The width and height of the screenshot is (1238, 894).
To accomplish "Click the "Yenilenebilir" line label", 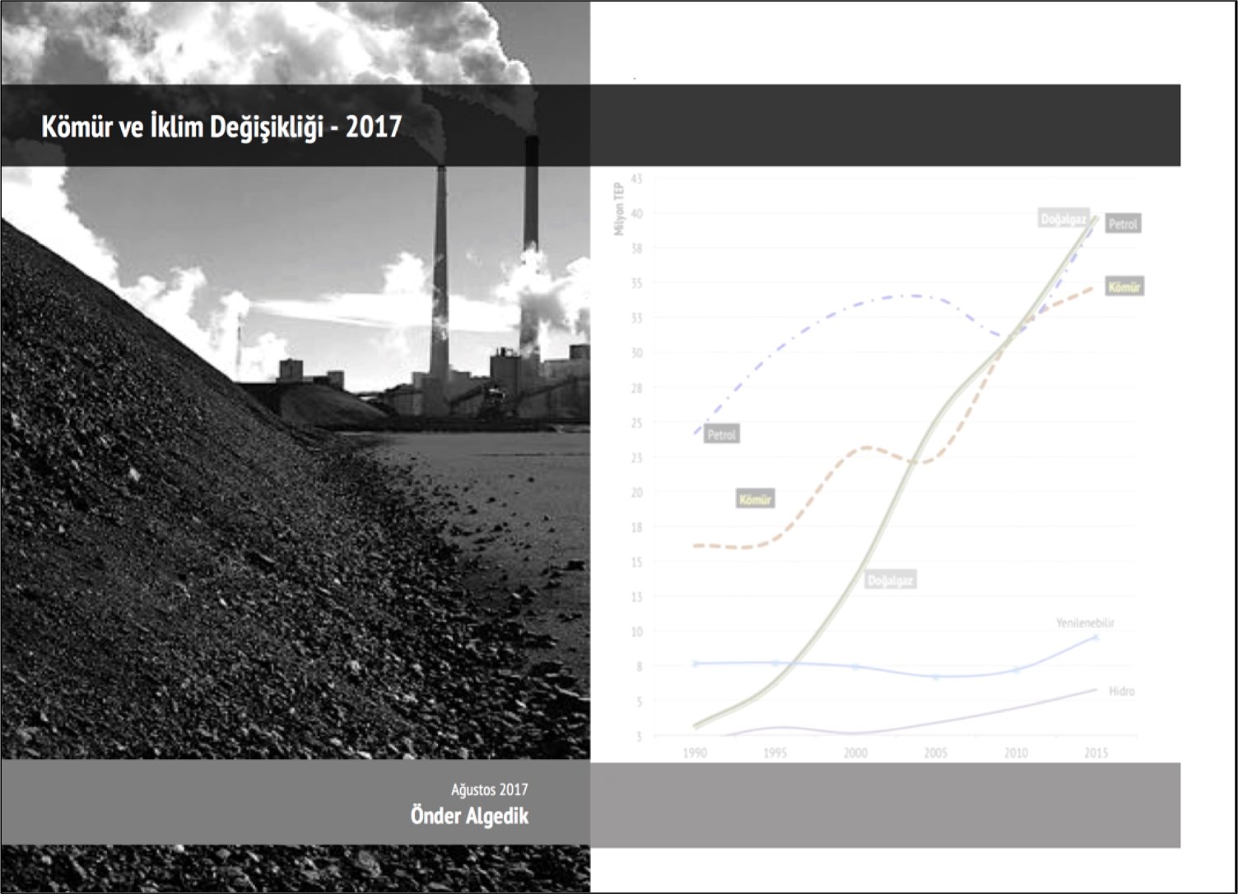I will (1085, 623).
